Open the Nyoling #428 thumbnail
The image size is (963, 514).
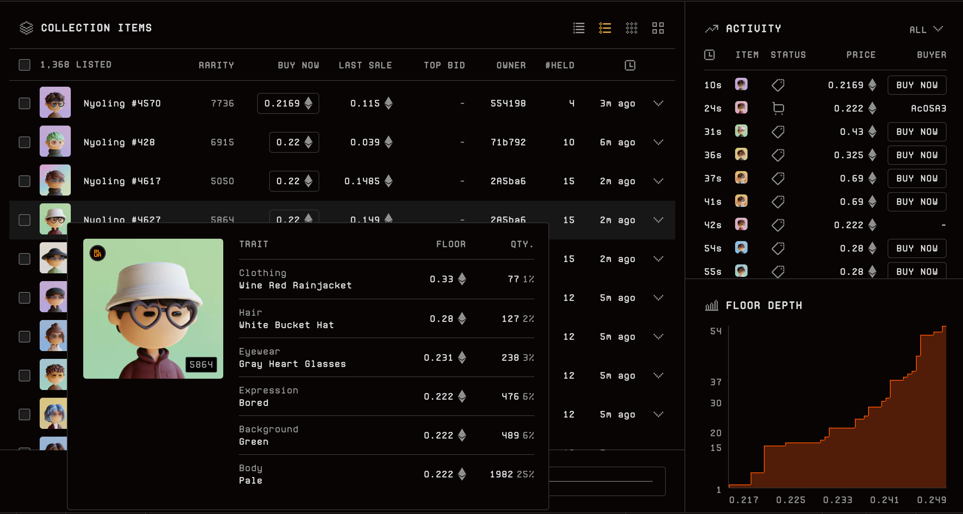tap(55, 141)
